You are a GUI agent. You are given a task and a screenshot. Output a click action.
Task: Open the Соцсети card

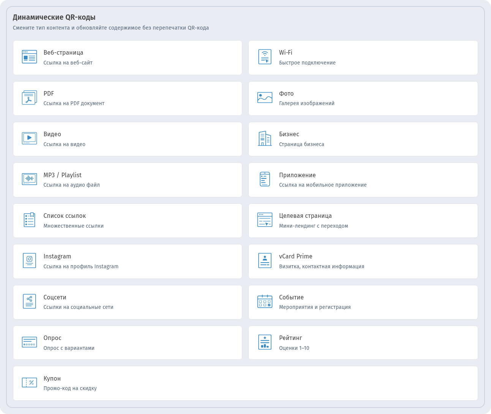coord(128,302)
